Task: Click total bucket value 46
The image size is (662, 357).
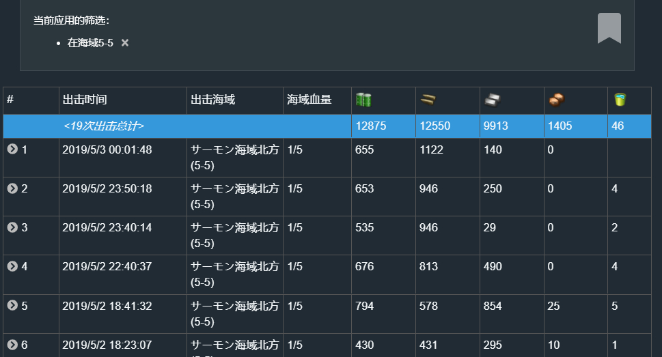Action: click(x=618, y=126)
